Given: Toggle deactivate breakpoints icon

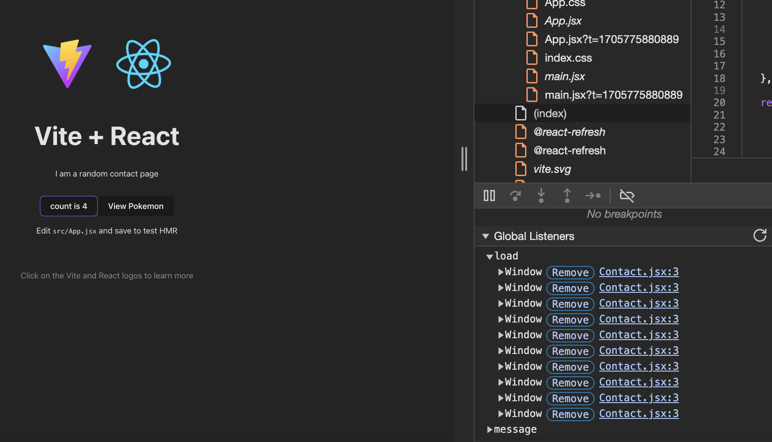Looking at the screenshot, I should pyautogui.click(x=627, y=196).
